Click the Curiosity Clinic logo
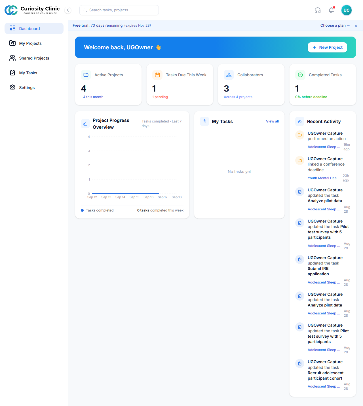Image resolution: width=363 pixels, height=406 pixels. (x=32, y=10)
